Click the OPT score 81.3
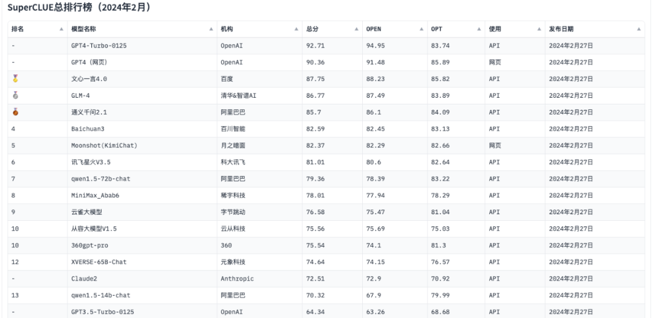 click(438, 245)
